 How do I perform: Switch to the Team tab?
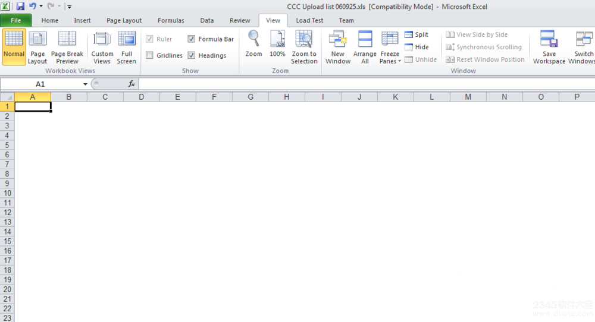(x=346, y=20)
